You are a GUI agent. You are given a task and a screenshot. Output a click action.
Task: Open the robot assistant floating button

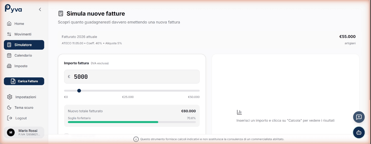tap(359, 133)
